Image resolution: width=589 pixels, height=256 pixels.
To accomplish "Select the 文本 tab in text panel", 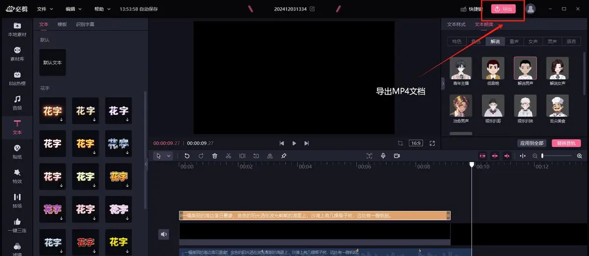I will coord(44,24).
